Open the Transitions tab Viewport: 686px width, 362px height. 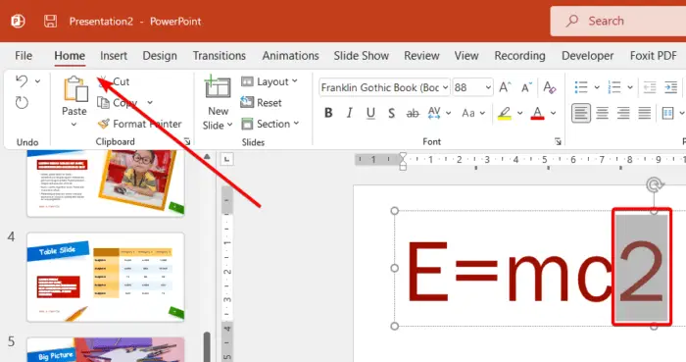(x=220, y=56)
